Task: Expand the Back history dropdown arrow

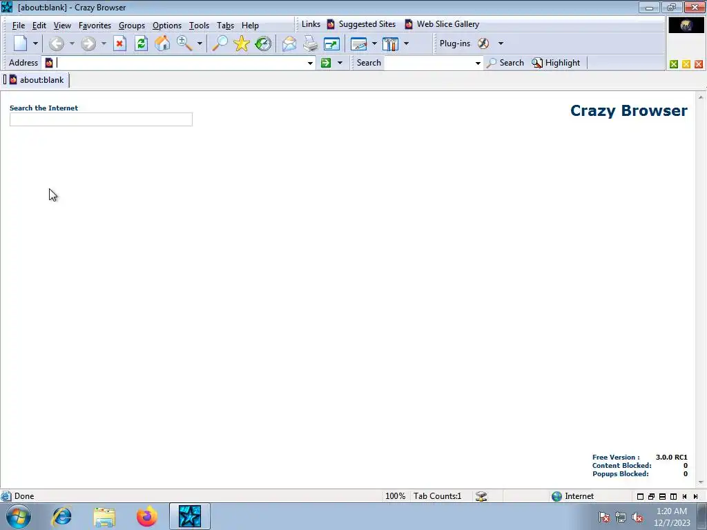Action: pyautogui.click(x=72, y=43)
